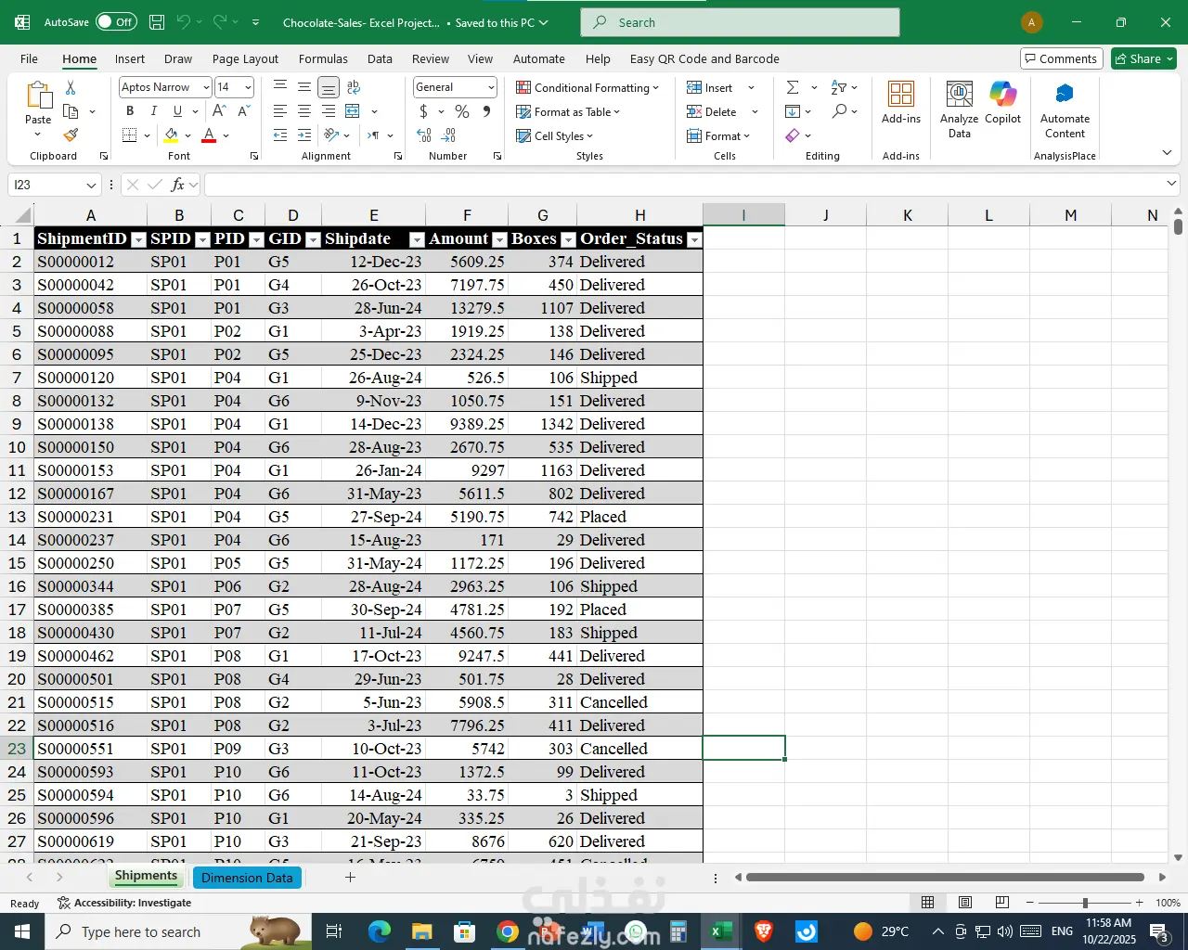1188x950 pixels.
Task: Expand Format as Table menu
Action: 568,111
